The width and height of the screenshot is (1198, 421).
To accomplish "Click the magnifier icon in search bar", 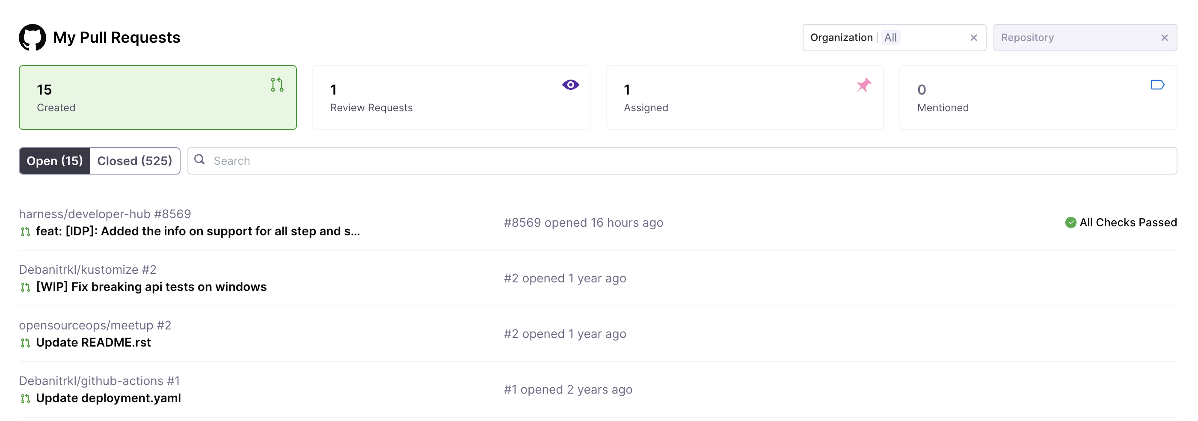I will [199, 160].
